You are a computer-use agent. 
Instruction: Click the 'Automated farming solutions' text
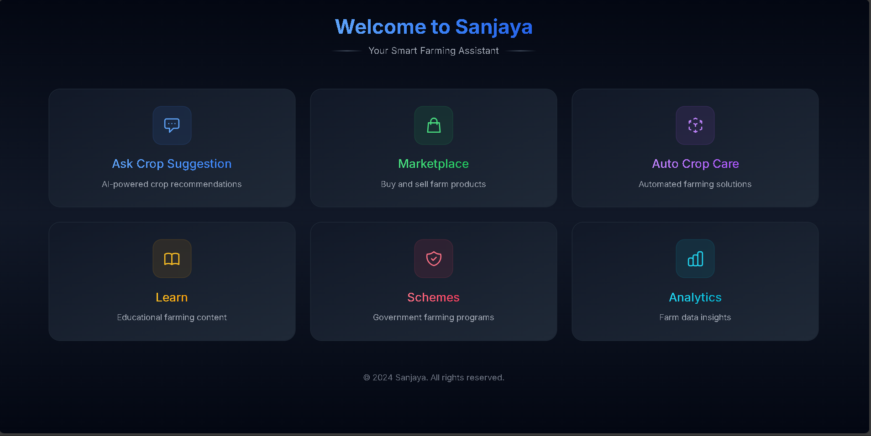(x=695, y=184)
